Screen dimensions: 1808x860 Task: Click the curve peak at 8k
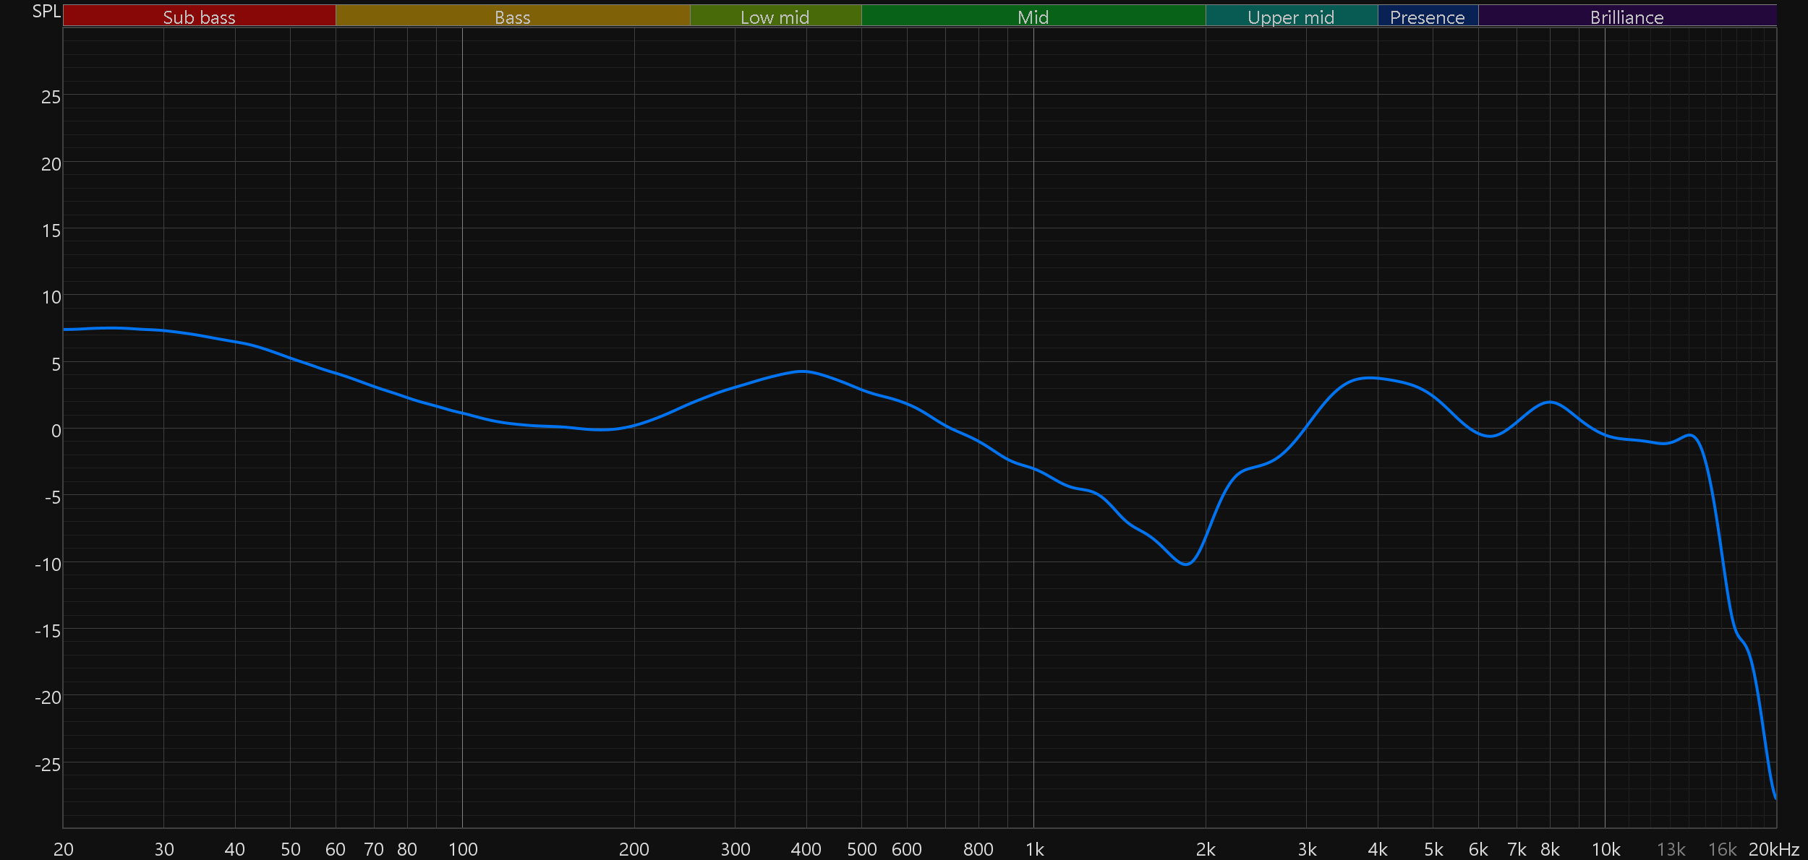[1549, 402]
